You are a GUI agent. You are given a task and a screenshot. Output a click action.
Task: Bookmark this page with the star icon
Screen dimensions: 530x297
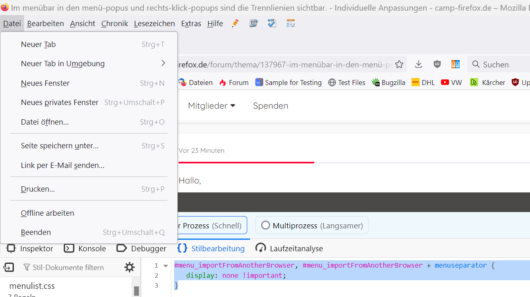[x=399, y=65]
